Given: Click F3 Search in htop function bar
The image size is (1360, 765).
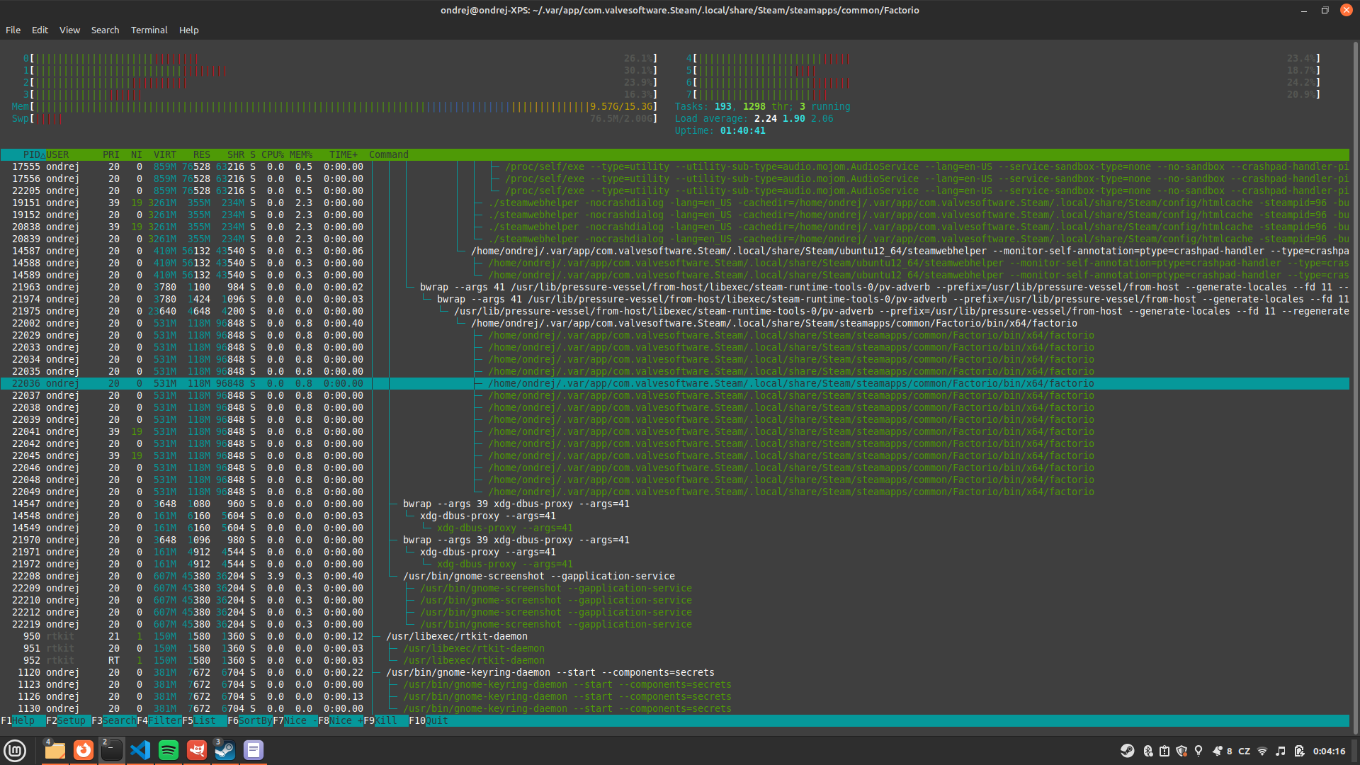Looking at the screenshot, I should pyautogui.click(x=114, y=720).
